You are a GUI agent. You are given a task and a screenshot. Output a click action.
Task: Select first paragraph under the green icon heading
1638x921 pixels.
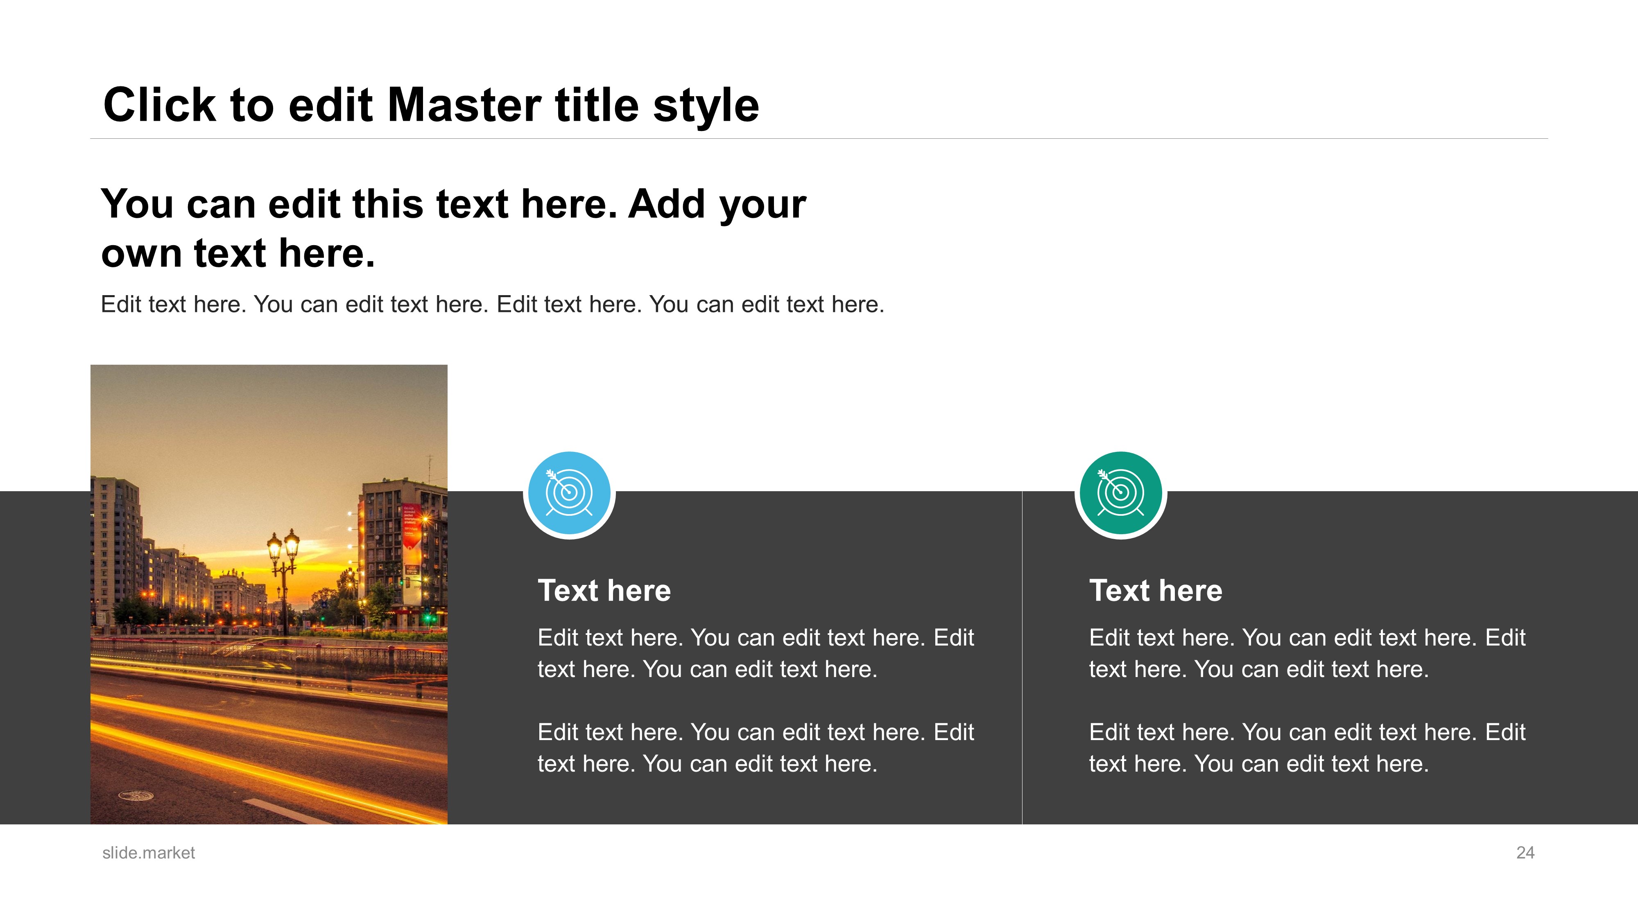(x=1308, y=653)
